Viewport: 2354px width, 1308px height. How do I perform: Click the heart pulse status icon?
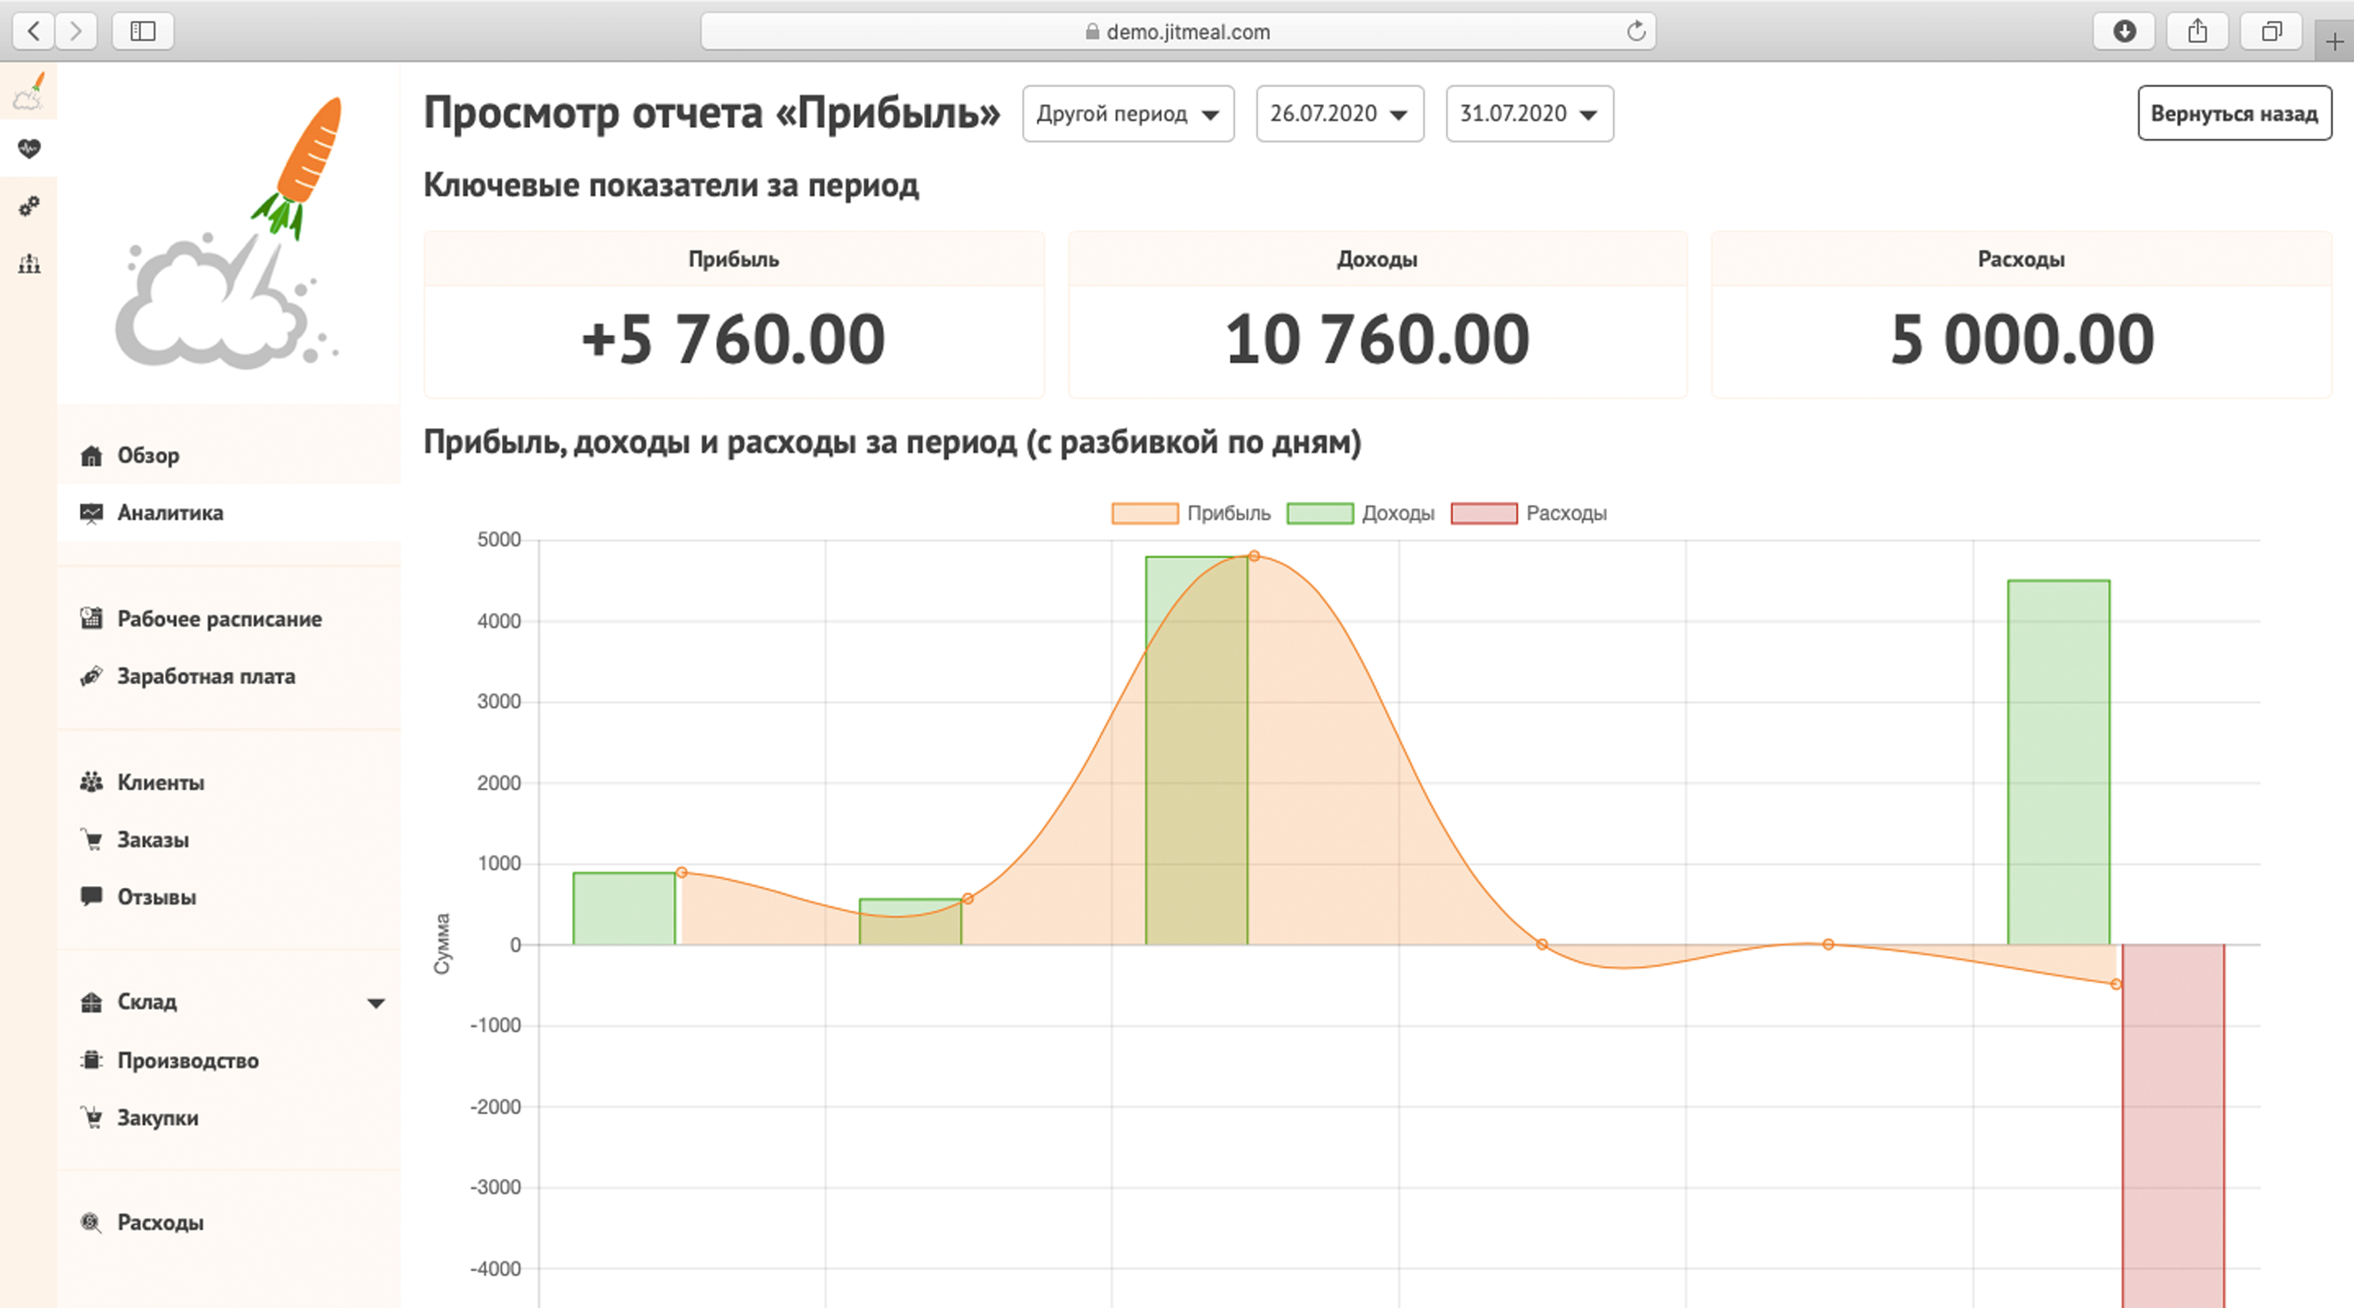(x=28, y=148)
